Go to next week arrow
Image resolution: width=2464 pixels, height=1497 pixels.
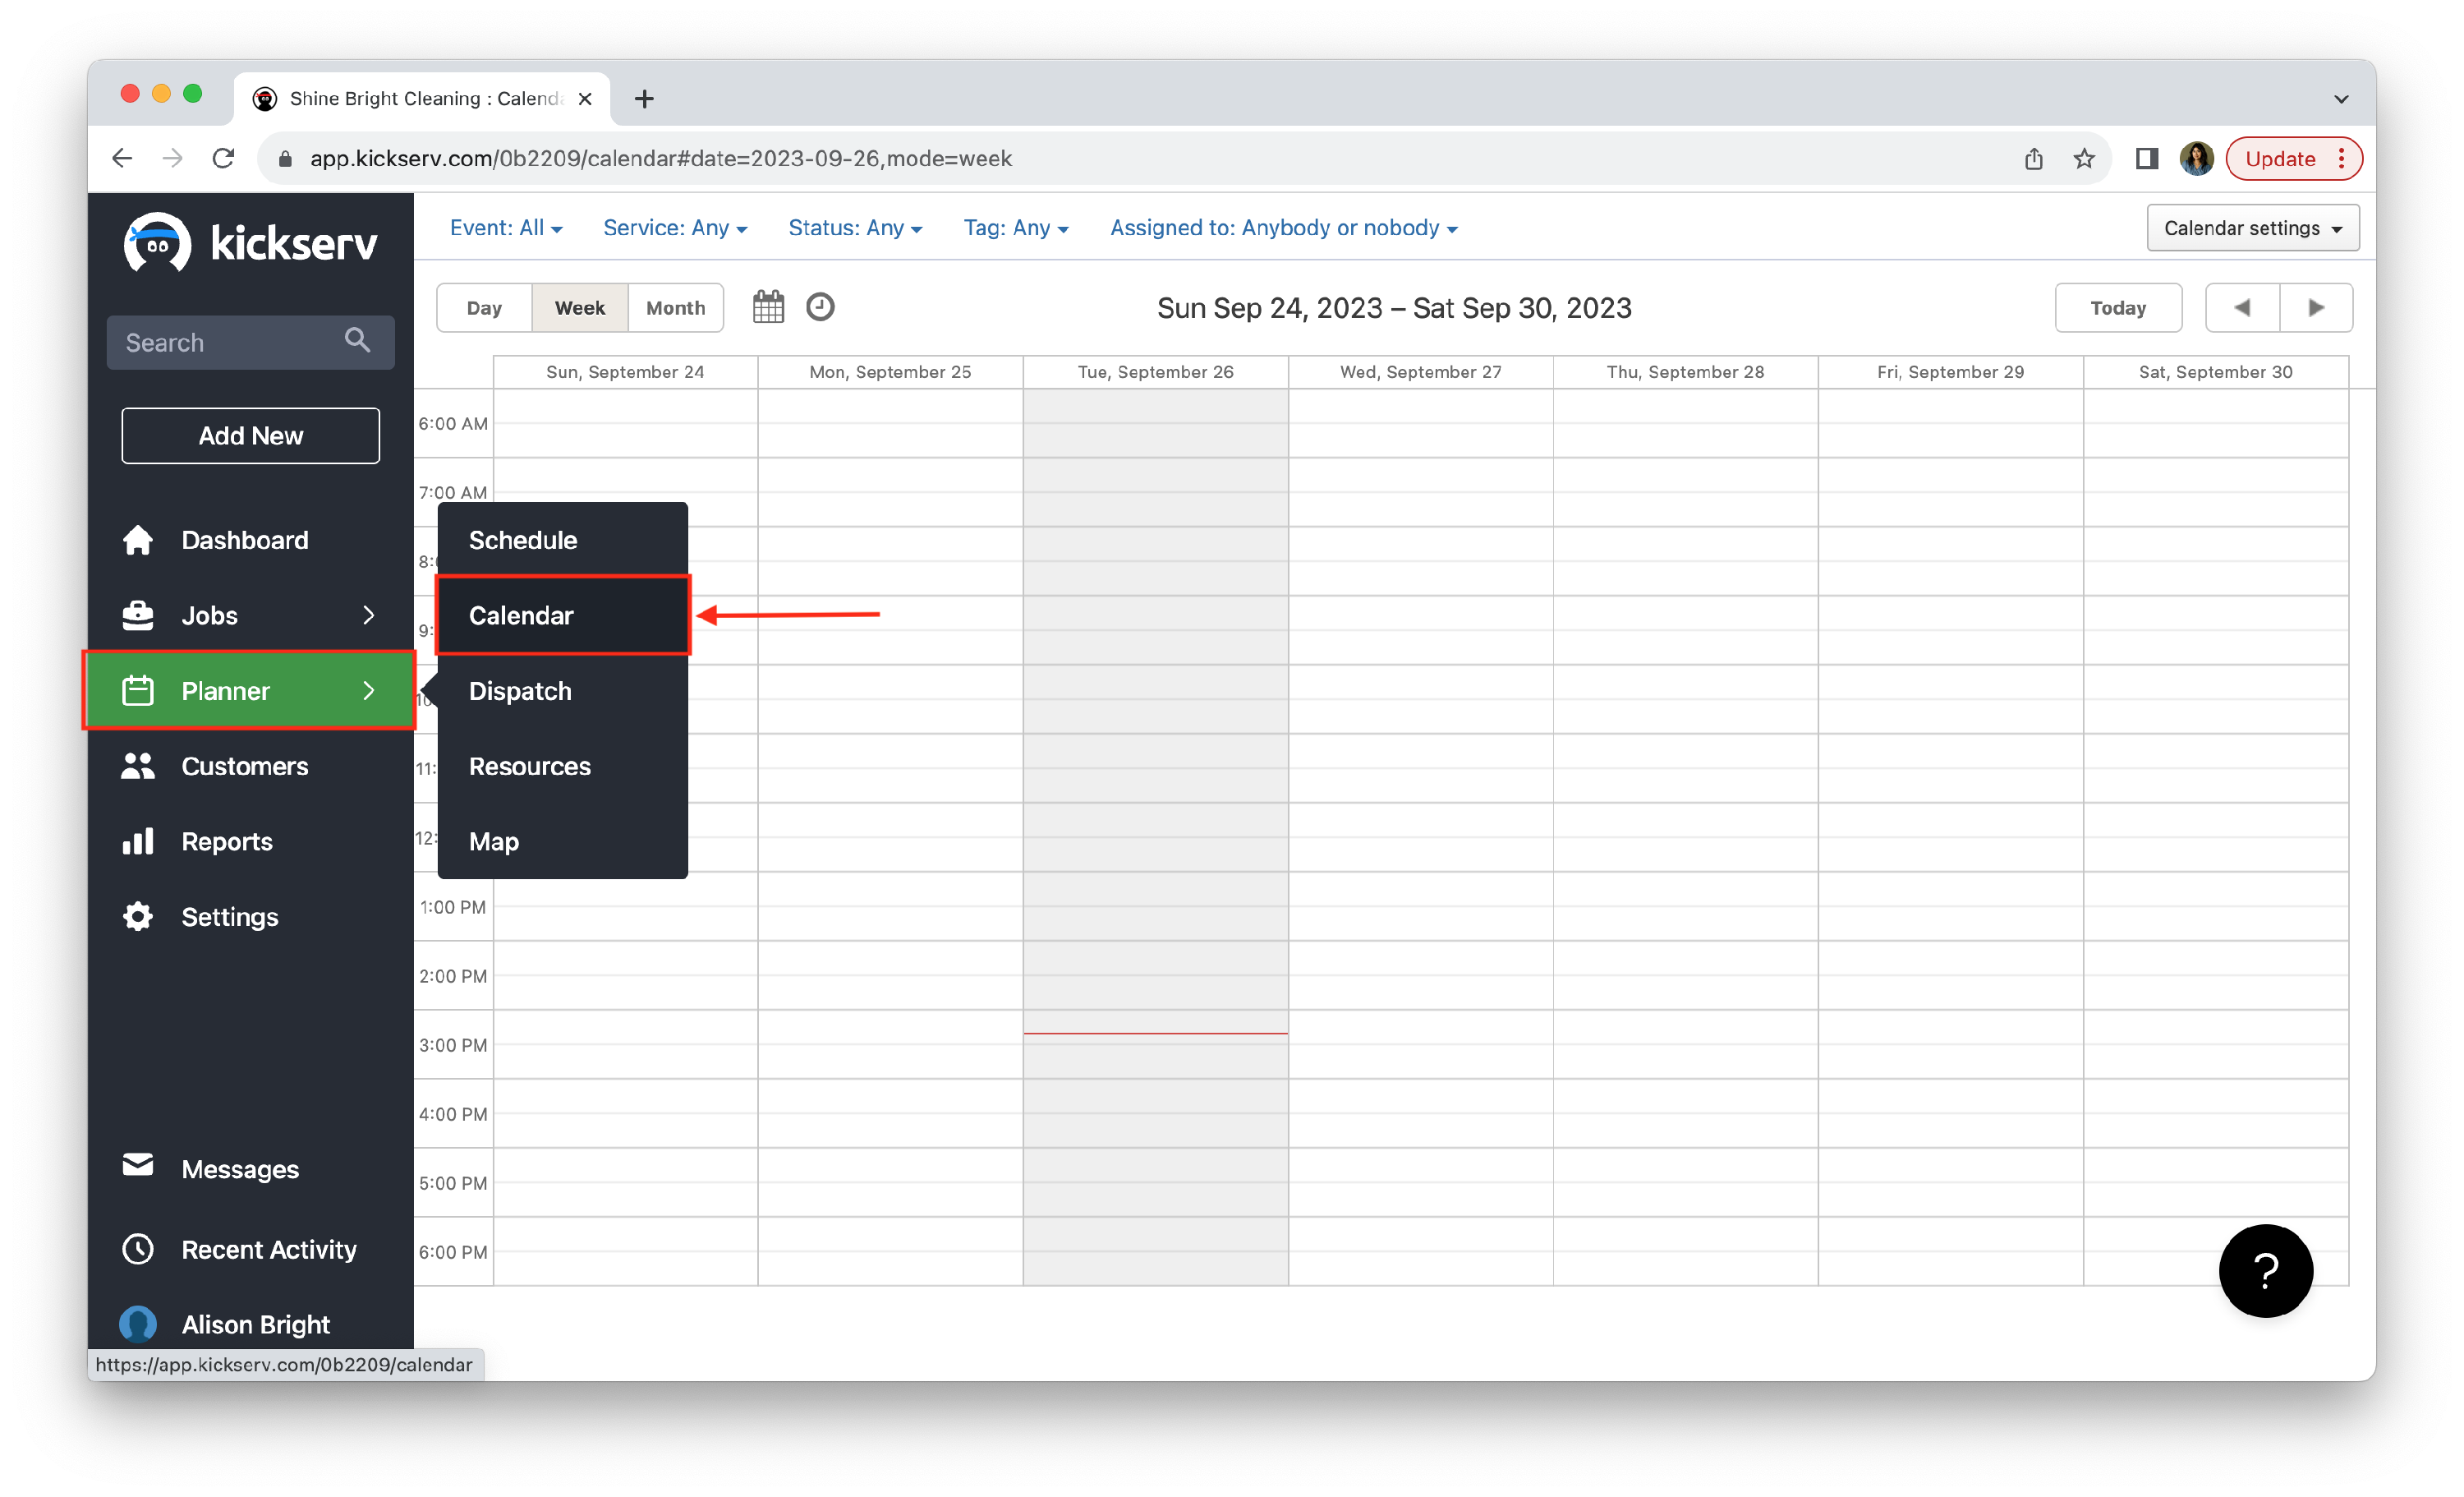[2316, 307]
